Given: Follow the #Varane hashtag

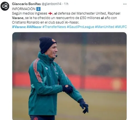Looking at the screenshot, I should coord(19,27).
